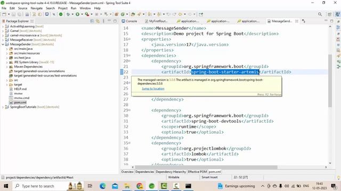
Task: Click the Search magnifier toolbar icon
Action: pos(320,14)
